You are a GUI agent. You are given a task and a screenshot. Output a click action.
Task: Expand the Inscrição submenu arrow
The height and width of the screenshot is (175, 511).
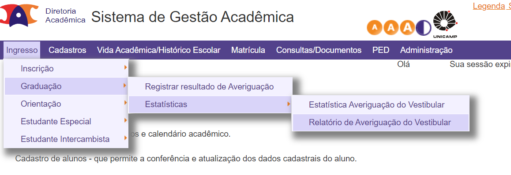pos(125,68)
